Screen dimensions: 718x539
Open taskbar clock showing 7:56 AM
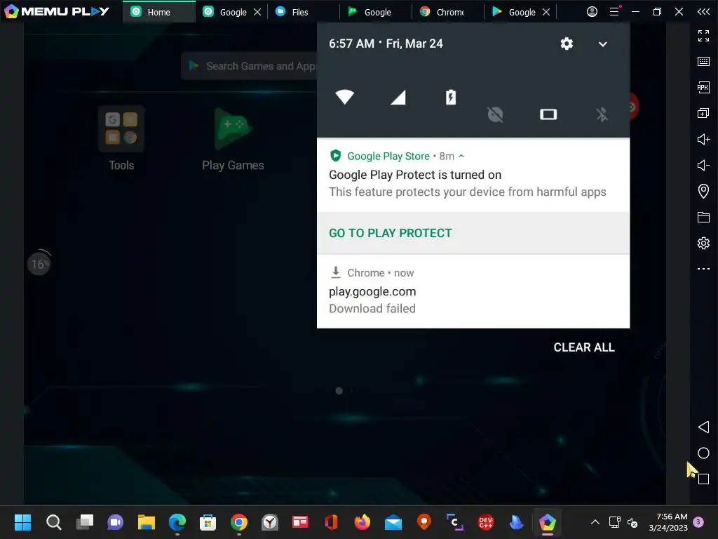(668, 522)
